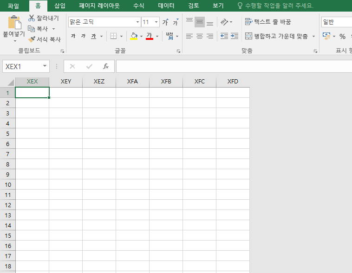Open the Review (검토) tab
This screenshot has width=352, height=273.
194,6
